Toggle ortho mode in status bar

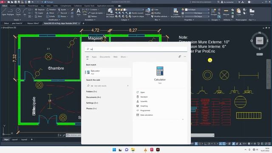click(x=206, y=144)
